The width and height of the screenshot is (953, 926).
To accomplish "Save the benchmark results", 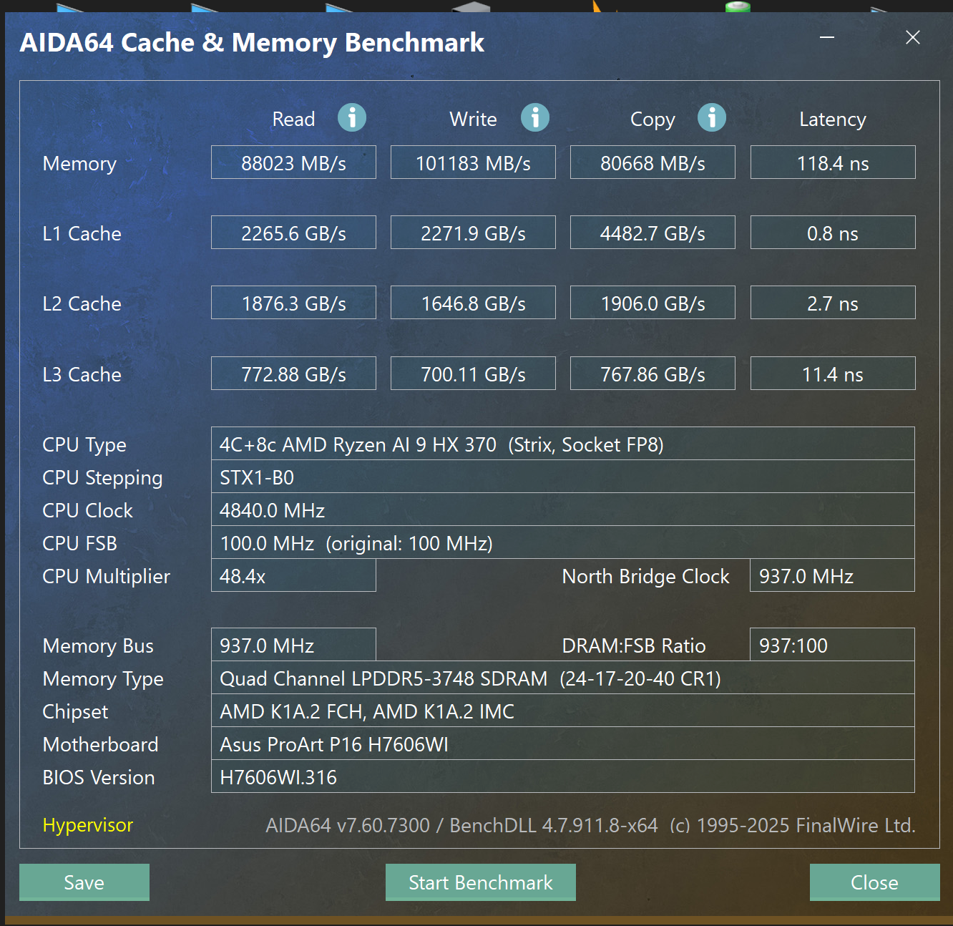I will [84, 882].
